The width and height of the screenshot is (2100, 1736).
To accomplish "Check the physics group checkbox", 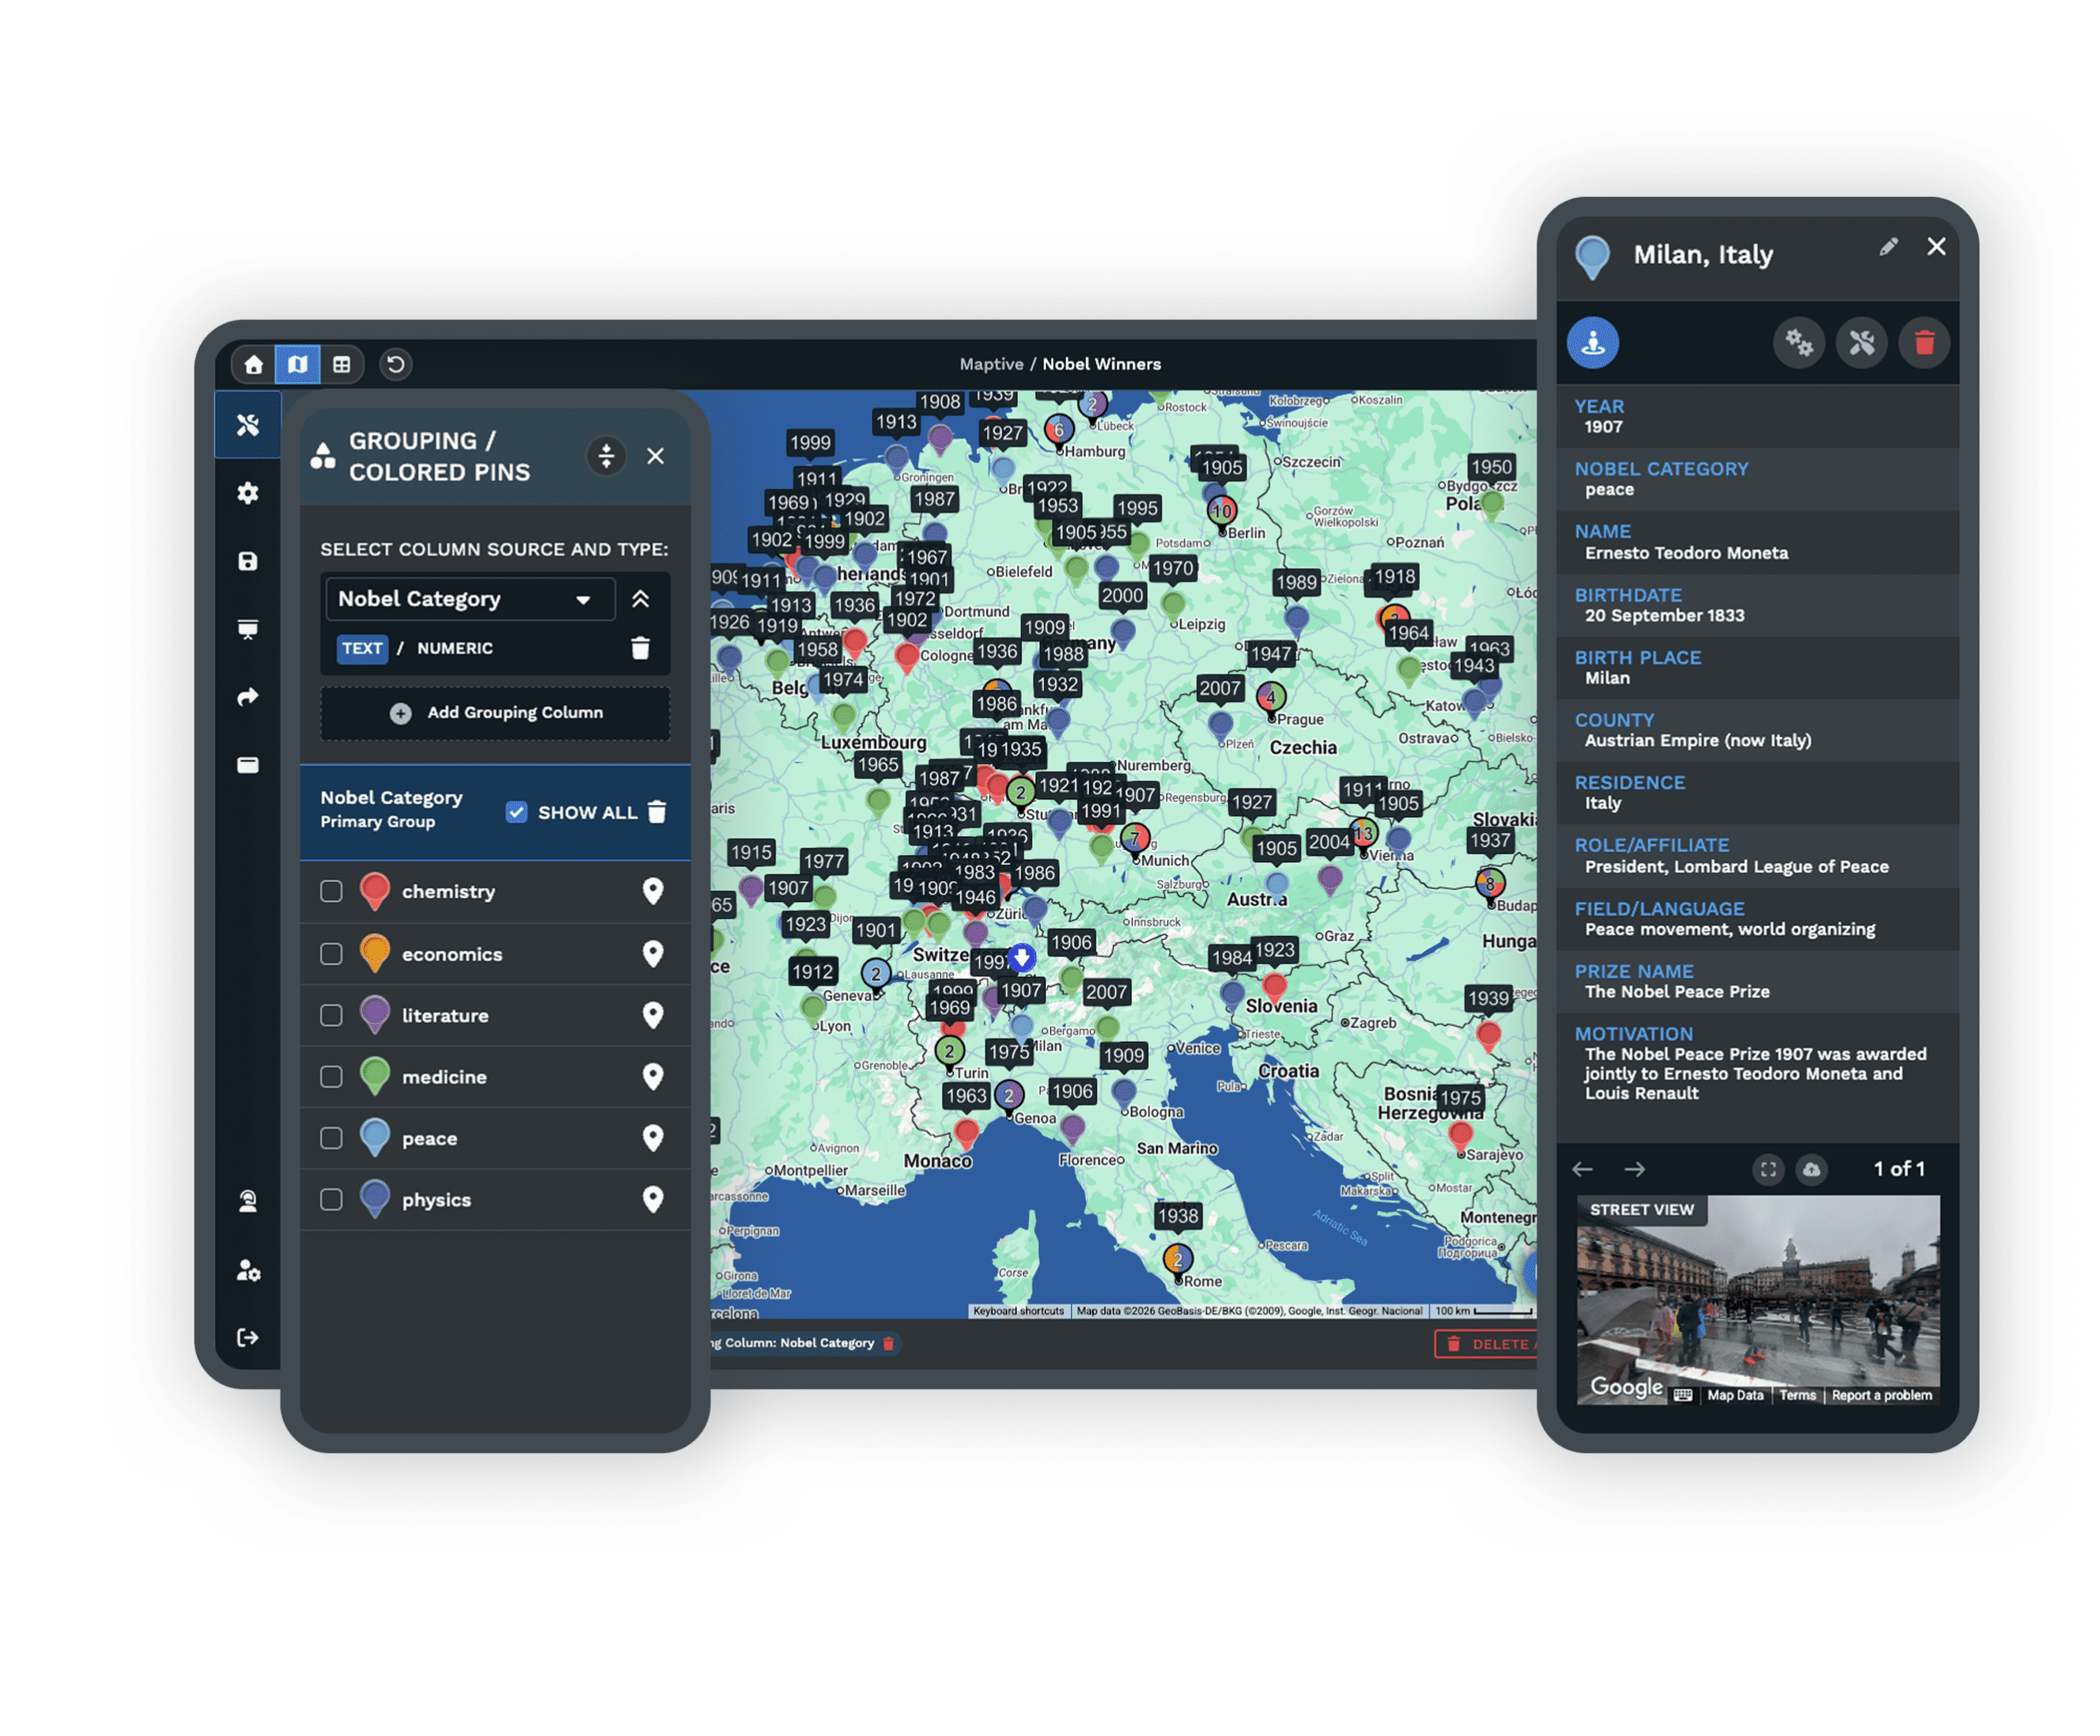I will tap(331, 1199).
